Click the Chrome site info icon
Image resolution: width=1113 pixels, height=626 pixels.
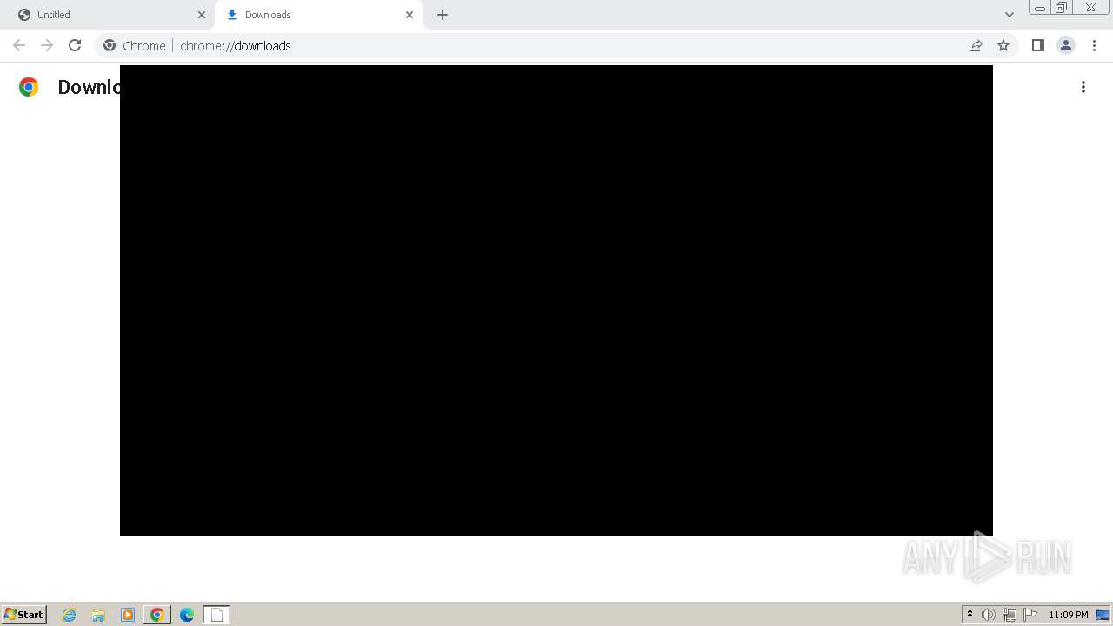tap(110, 45)
